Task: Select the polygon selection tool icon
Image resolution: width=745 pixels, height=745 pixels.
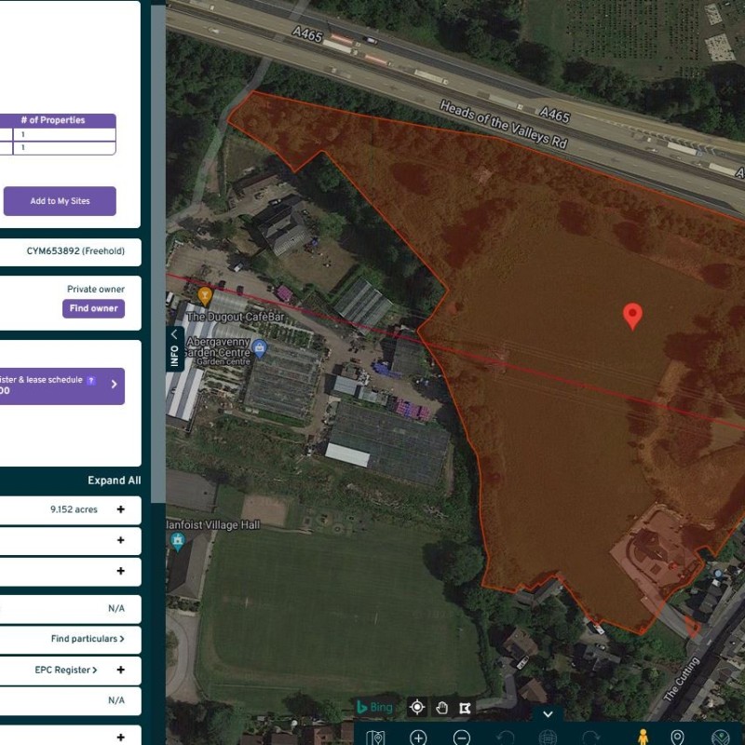Action: coord(464,708)
